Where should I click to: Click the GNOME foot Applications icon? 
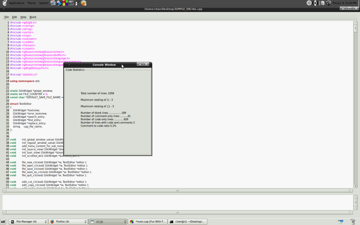click(x=4, y=3)
